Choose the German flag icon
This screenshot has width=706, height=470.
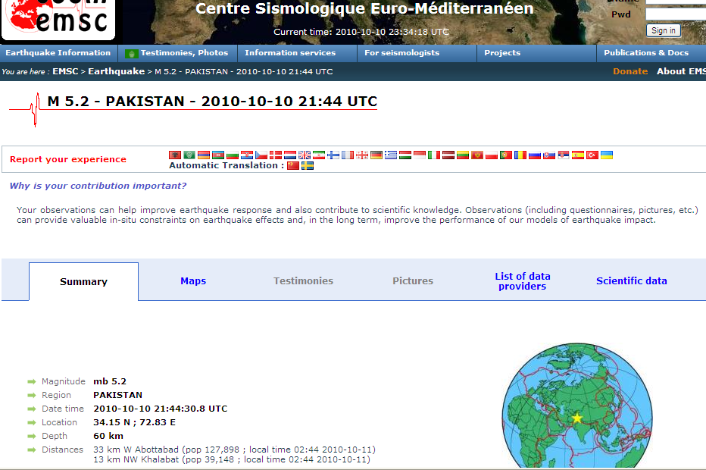coord(377,155)
